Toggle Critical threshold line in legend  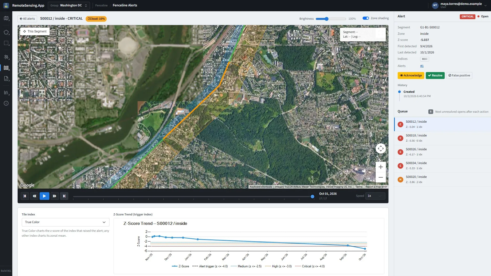click(x=310, y=266)
